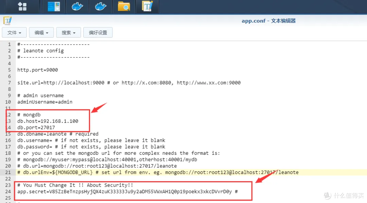Open File Station from the taskbar
The image size is (367, 203).
click(124, 6)
